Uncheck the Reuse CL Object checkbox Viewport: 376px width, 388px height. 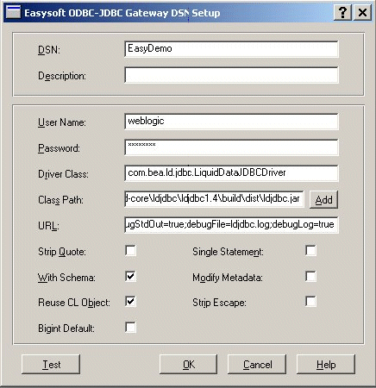point(131,302)
